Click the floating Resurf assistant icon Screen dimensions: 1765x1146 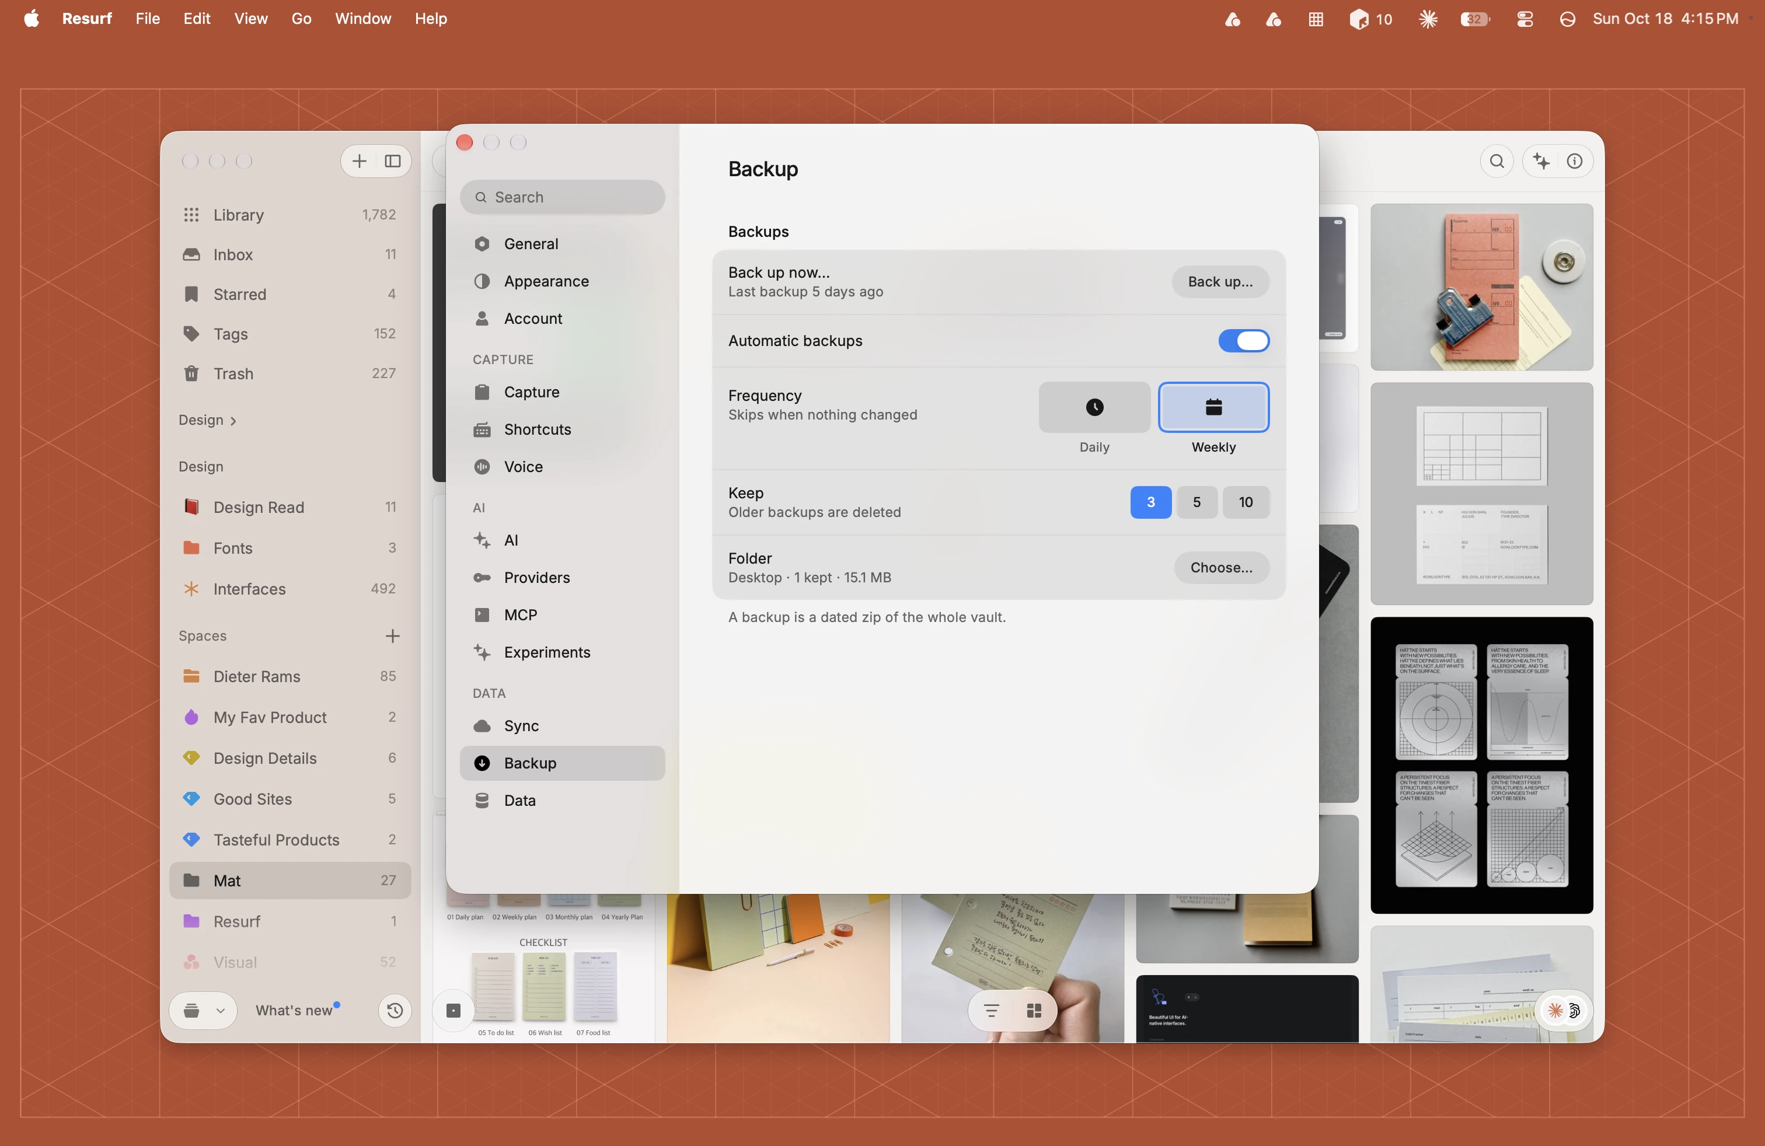point(1563,1011)
